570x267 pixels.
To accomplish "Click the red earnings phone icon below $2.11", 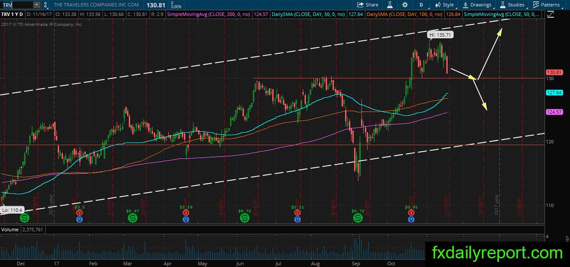I will tap(297, 213).
